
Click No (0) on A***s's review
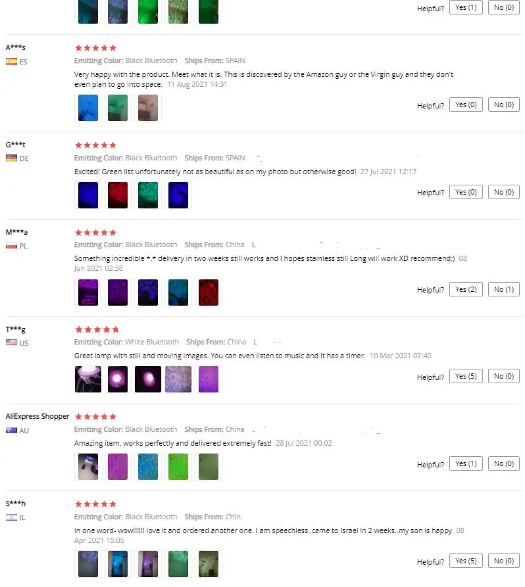[x=504, y=105]
